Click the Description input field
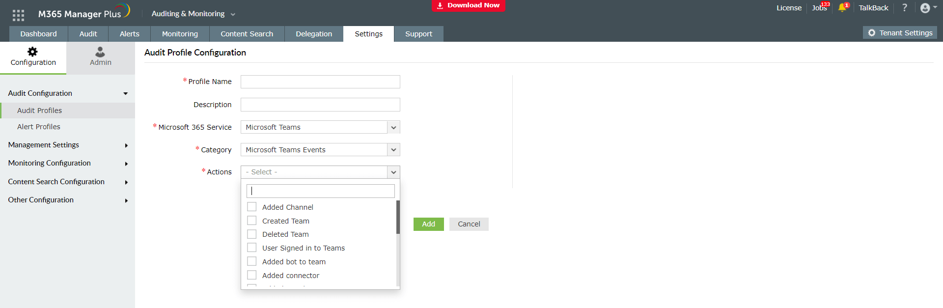The width and height of the screenshot is (943, 308). [x=320, y=105]
